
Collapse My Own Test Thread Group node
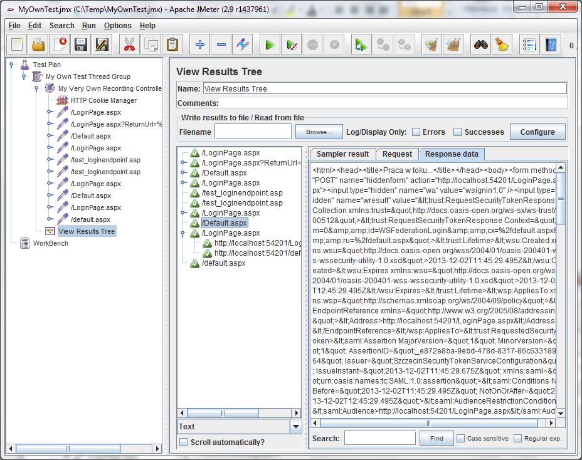(x=24, y=76)
